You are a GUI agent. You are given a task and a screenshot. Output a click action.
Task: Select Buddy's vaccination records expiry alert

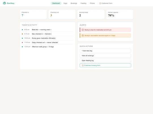pyautogui.click(x=105, y=35)
